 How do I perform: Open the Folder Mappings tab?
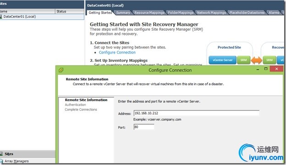click(x=181, y=12)
